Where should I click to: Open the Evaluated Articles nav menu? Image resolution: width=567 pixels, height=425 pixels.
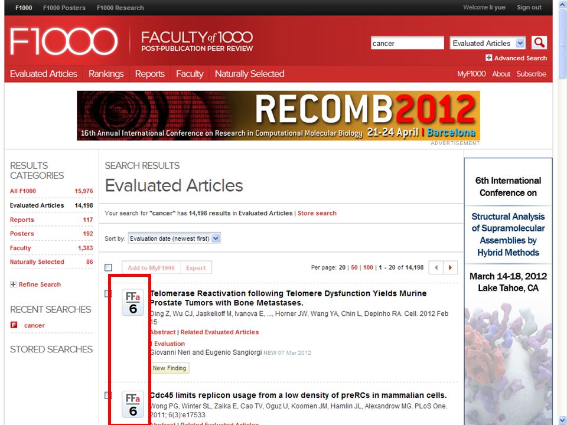tap(43, 74)
